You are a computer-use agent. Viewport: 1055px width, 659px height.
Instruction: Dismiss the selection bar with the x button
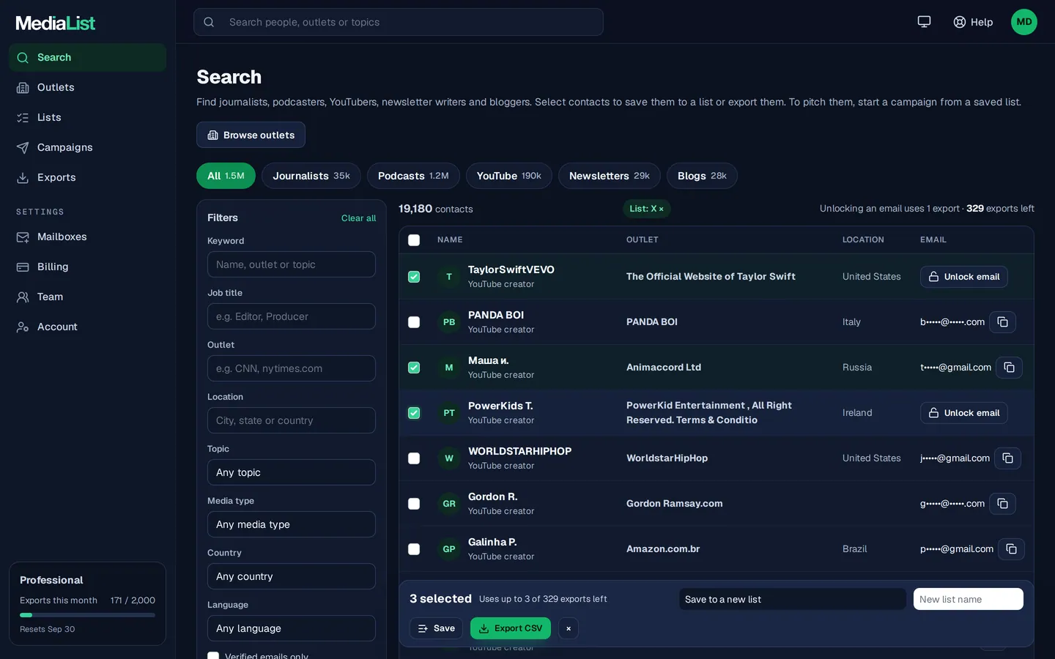(569, 628)
